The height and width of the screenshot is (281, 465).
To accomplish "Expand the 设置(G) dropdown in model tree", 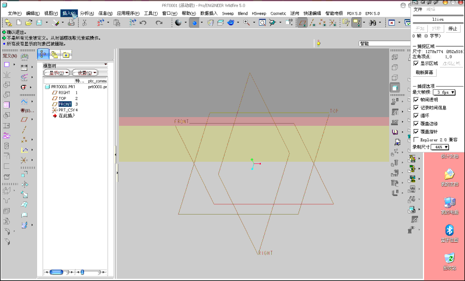I will coord(85,72).
